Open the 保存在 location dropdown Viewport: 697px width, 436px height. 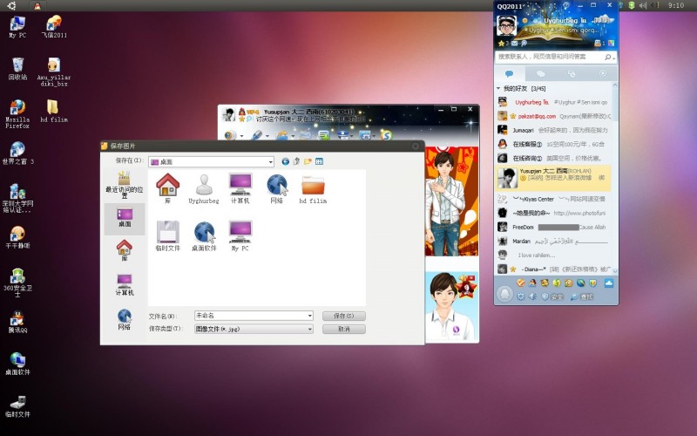[x=270, y=162]
